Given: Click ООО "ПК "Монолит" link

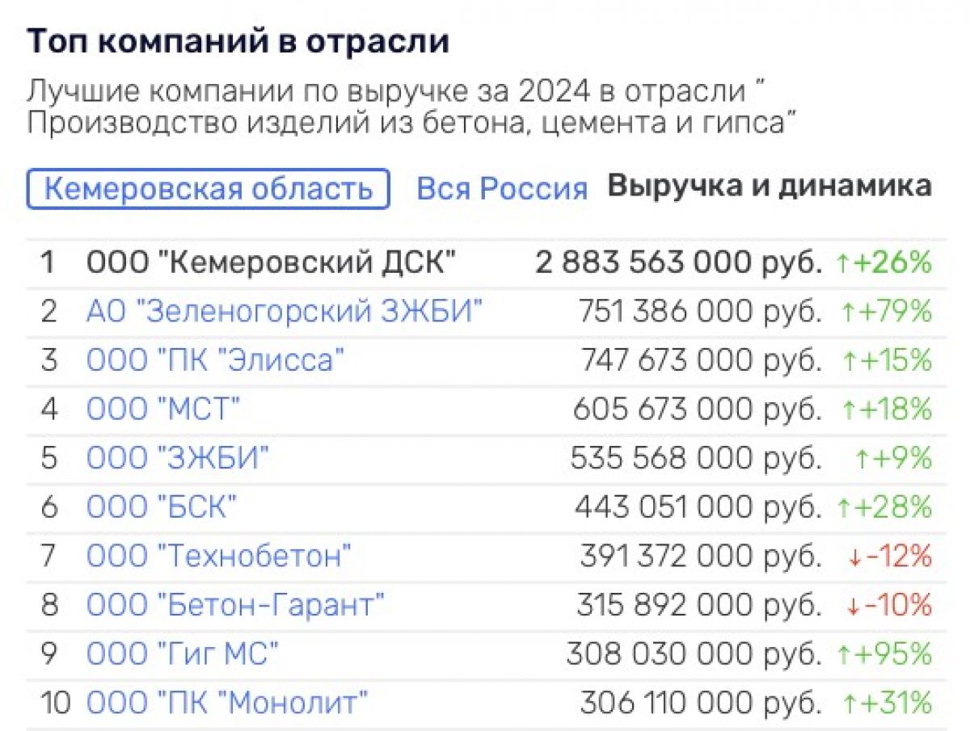Looking at the screenshot, I should click(x=227, y=703).
